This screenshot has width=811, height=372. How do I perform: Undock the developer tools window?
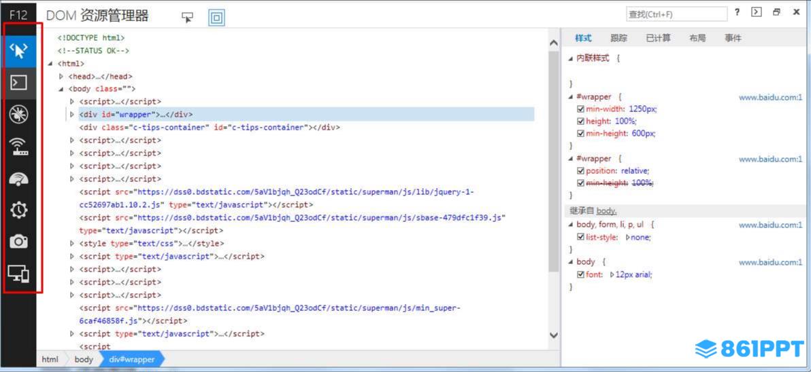[776, 12]
